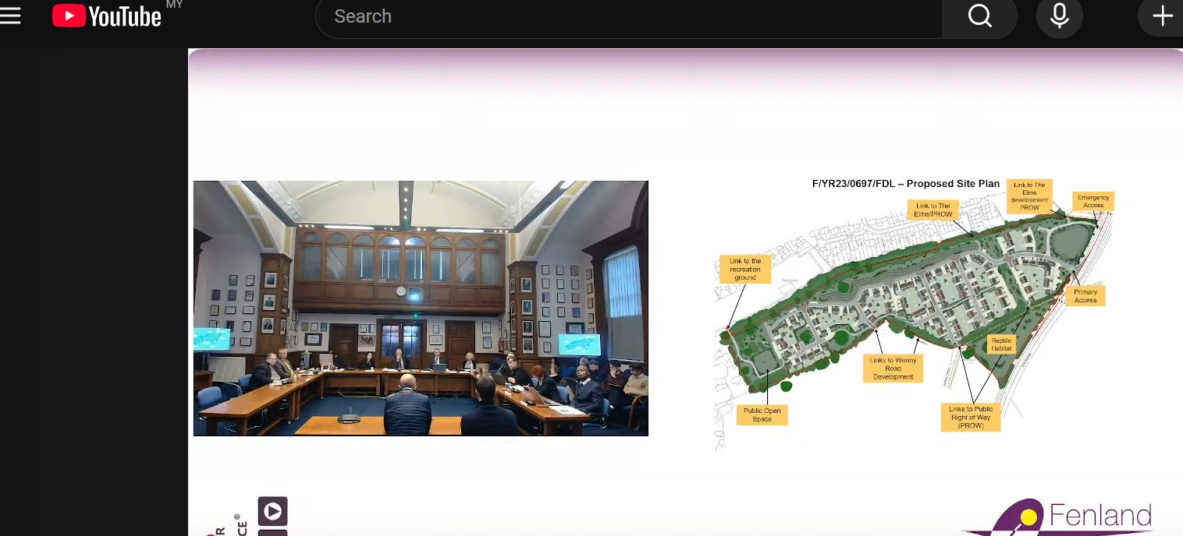1183x536 pixels.
Task: Select the Link to The Elms/PROW label
Action: pyautogui.click(x=933, y=210)
